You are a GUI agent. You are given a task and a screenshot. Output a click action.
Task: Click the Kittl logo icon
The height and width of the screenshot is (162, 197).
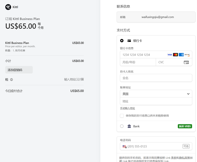[x=8, y=7]
